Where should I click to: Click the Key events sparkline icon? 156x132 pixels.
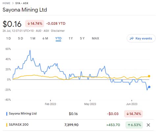(132, 38)
